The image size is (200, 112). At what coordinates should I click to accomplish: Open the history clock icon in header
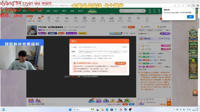click(x=150, y=10)
